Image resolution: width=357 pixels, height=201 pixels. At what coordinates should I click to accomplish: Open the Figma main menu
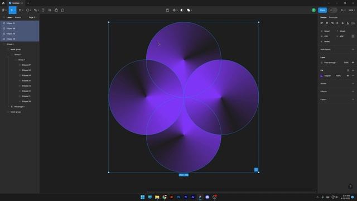(x=3, y=10)
